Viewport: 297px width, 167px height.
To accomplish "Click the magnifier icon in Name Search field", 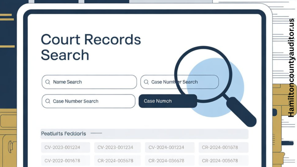I will click(48, 82).
